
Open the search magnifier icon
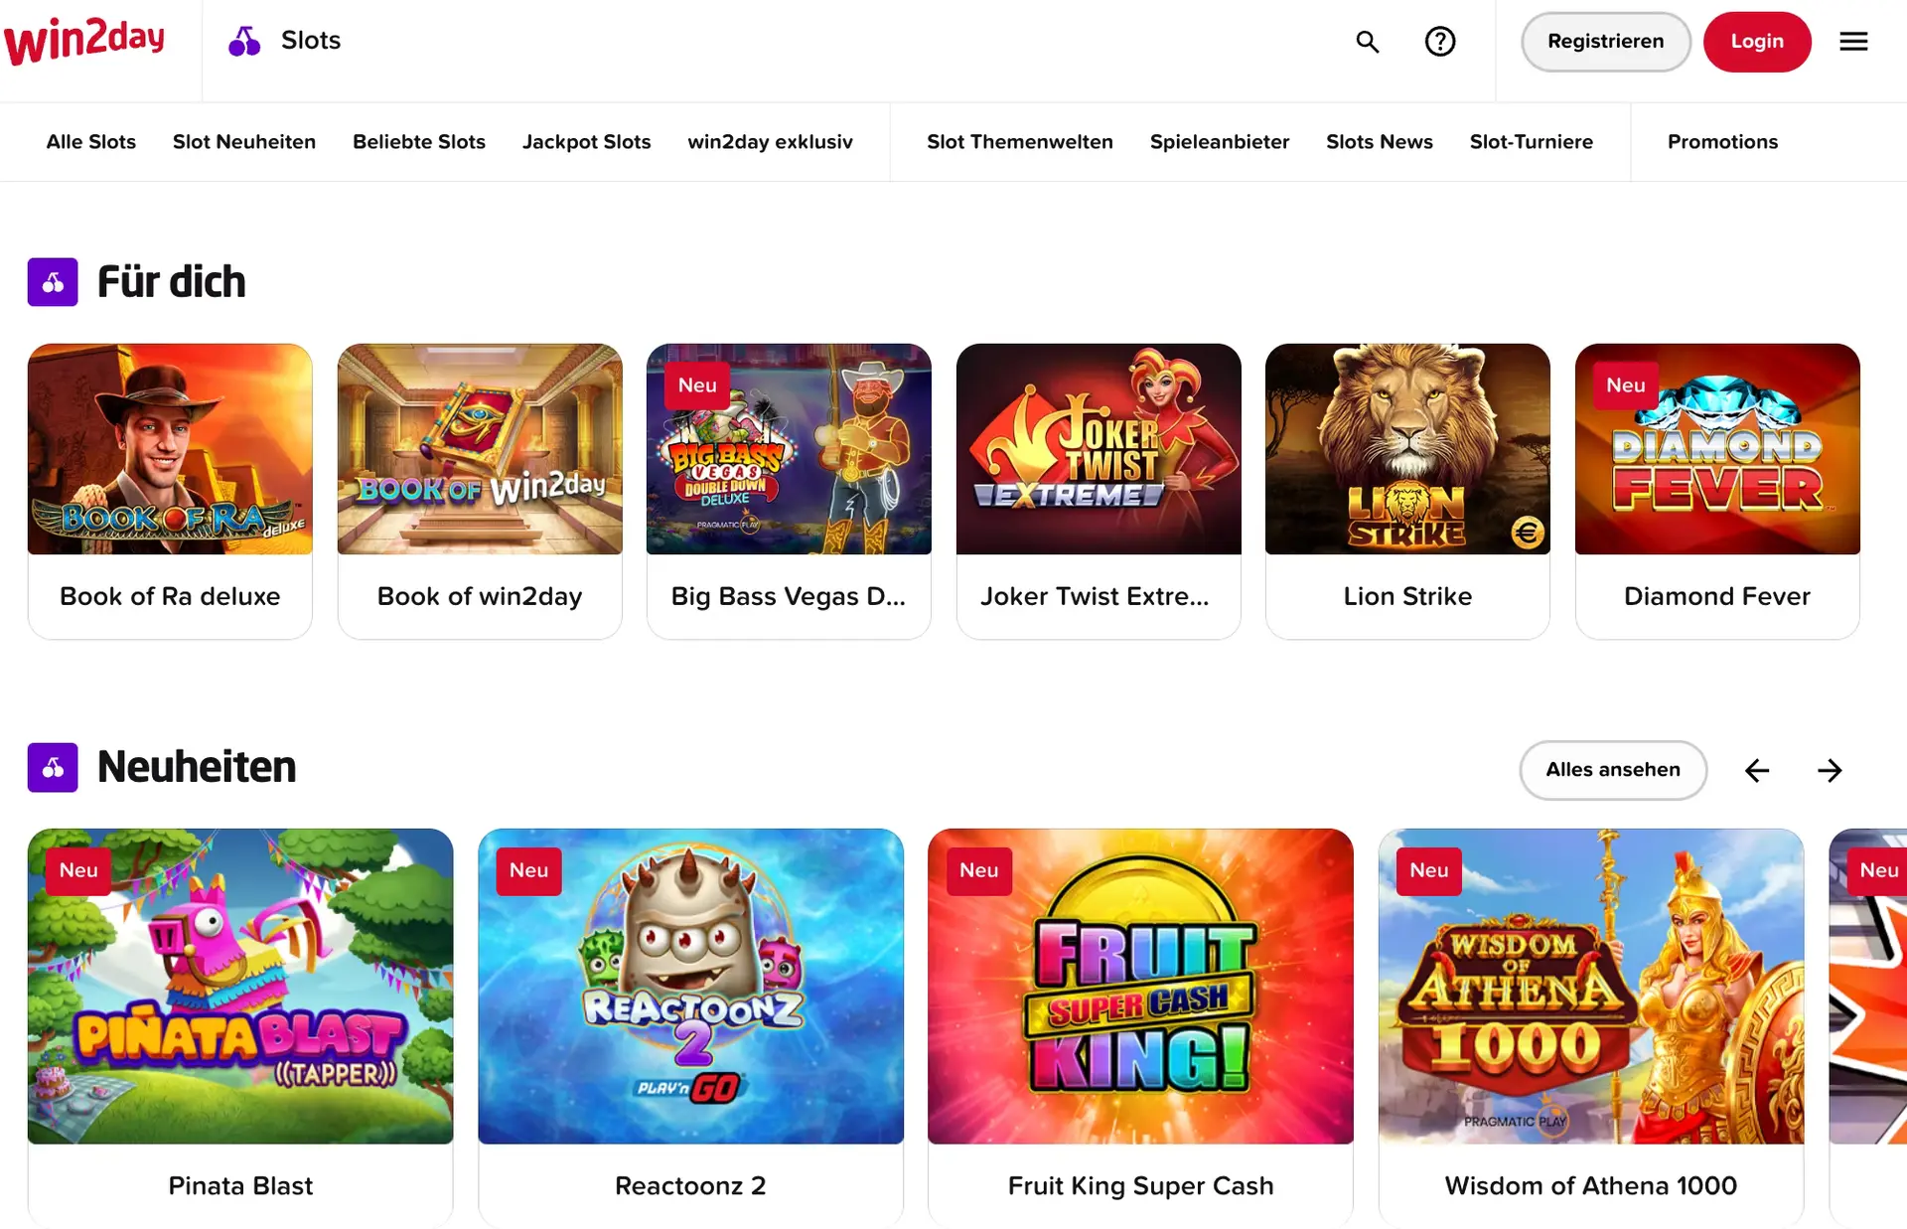pyautogui.click(x=1368, y=42)
